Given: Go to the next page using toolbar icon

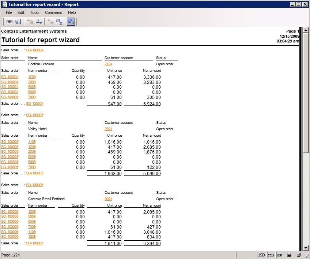Looking at the screenshot, I should (x=38, y=22).
